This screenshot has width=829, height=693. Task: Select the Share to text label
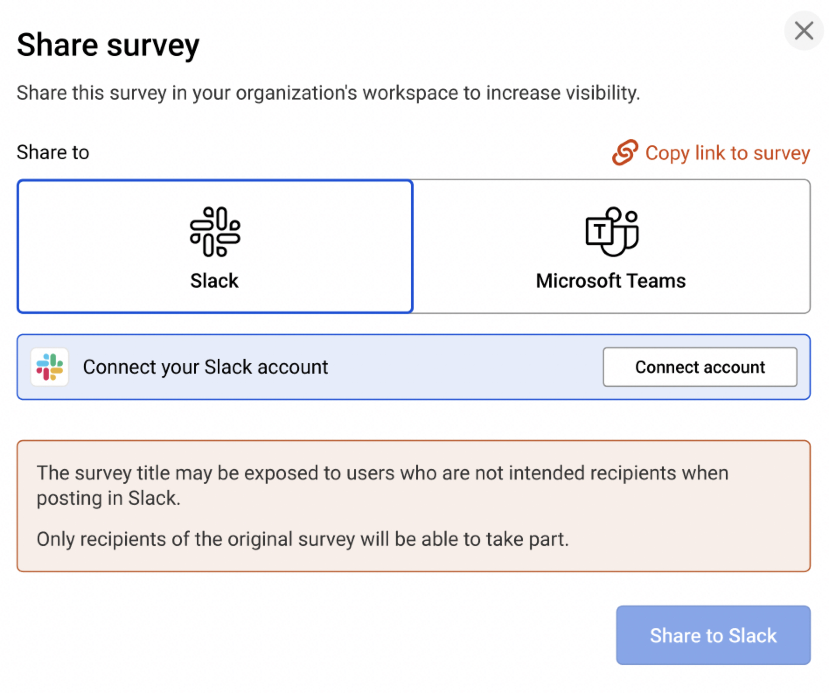[52, 152]
